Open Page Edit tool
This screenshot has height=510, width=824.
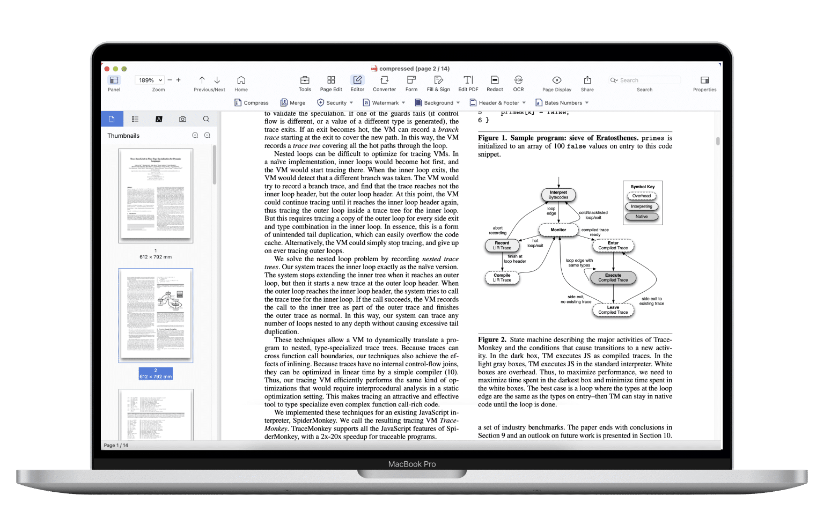click(331, 80)
